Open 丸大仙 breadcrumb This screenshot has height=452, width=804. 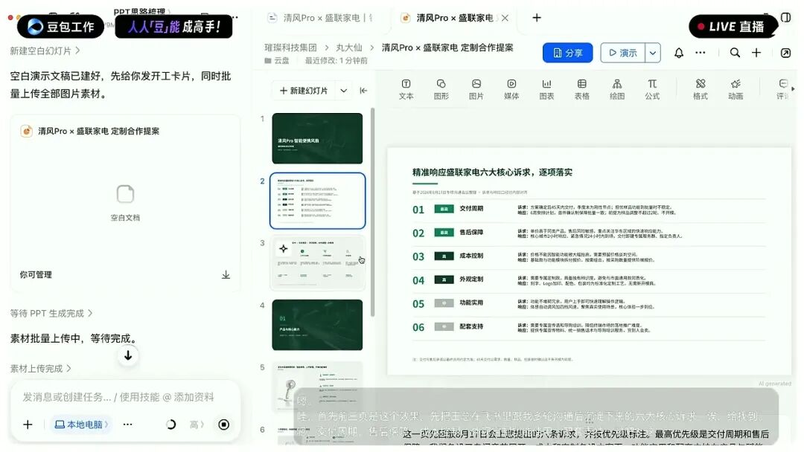coord(348,48)
